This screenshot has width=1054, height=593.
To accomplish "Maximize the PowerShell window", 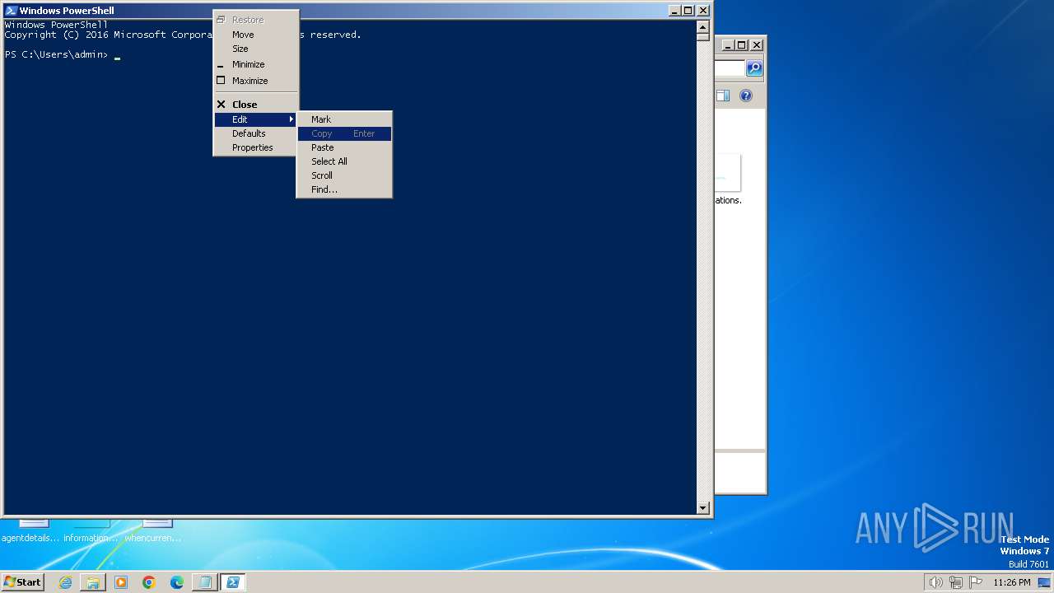I will [x=688, y=11].
